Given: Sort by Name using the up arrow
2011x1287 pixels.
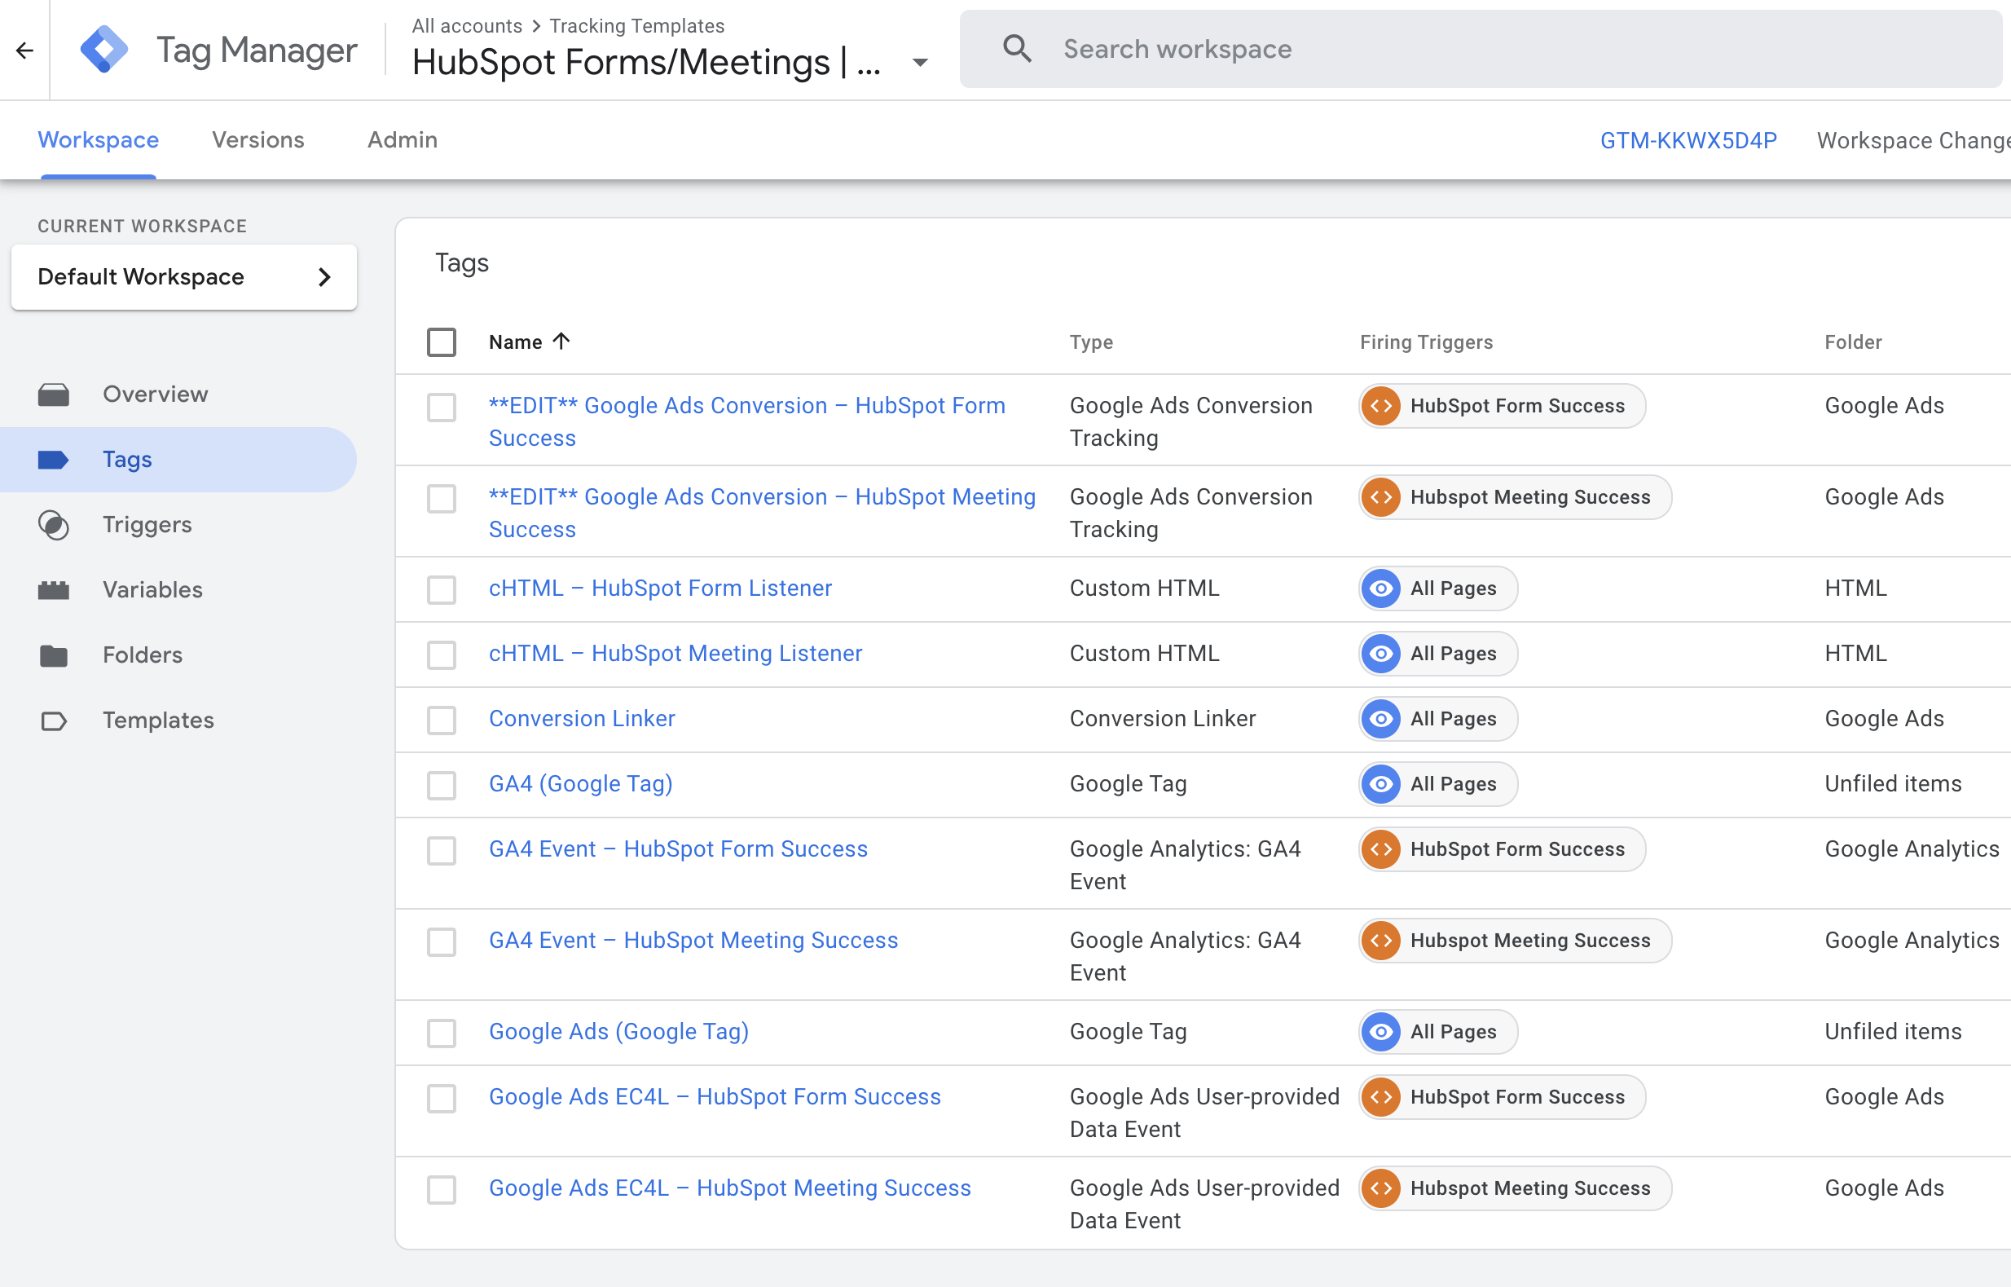Looking at the screenshot, I should pos(562,341).
